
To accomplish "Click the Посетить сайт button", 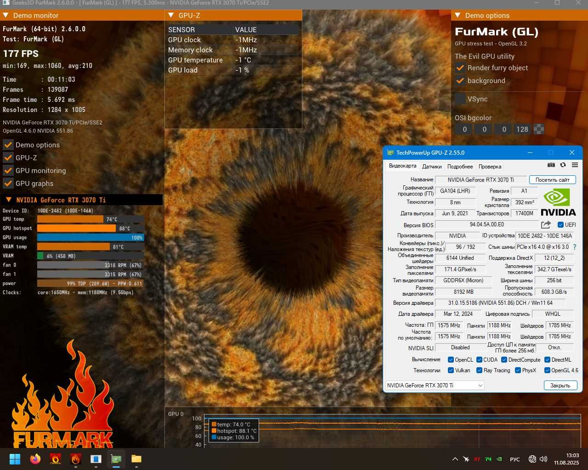I will click(552, 180).
